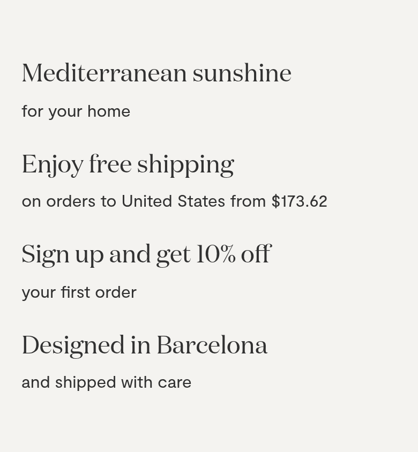This screenshot has width=418, height=452.
Task: Click the word 'Barcelona'
Action: coord(212,345)
